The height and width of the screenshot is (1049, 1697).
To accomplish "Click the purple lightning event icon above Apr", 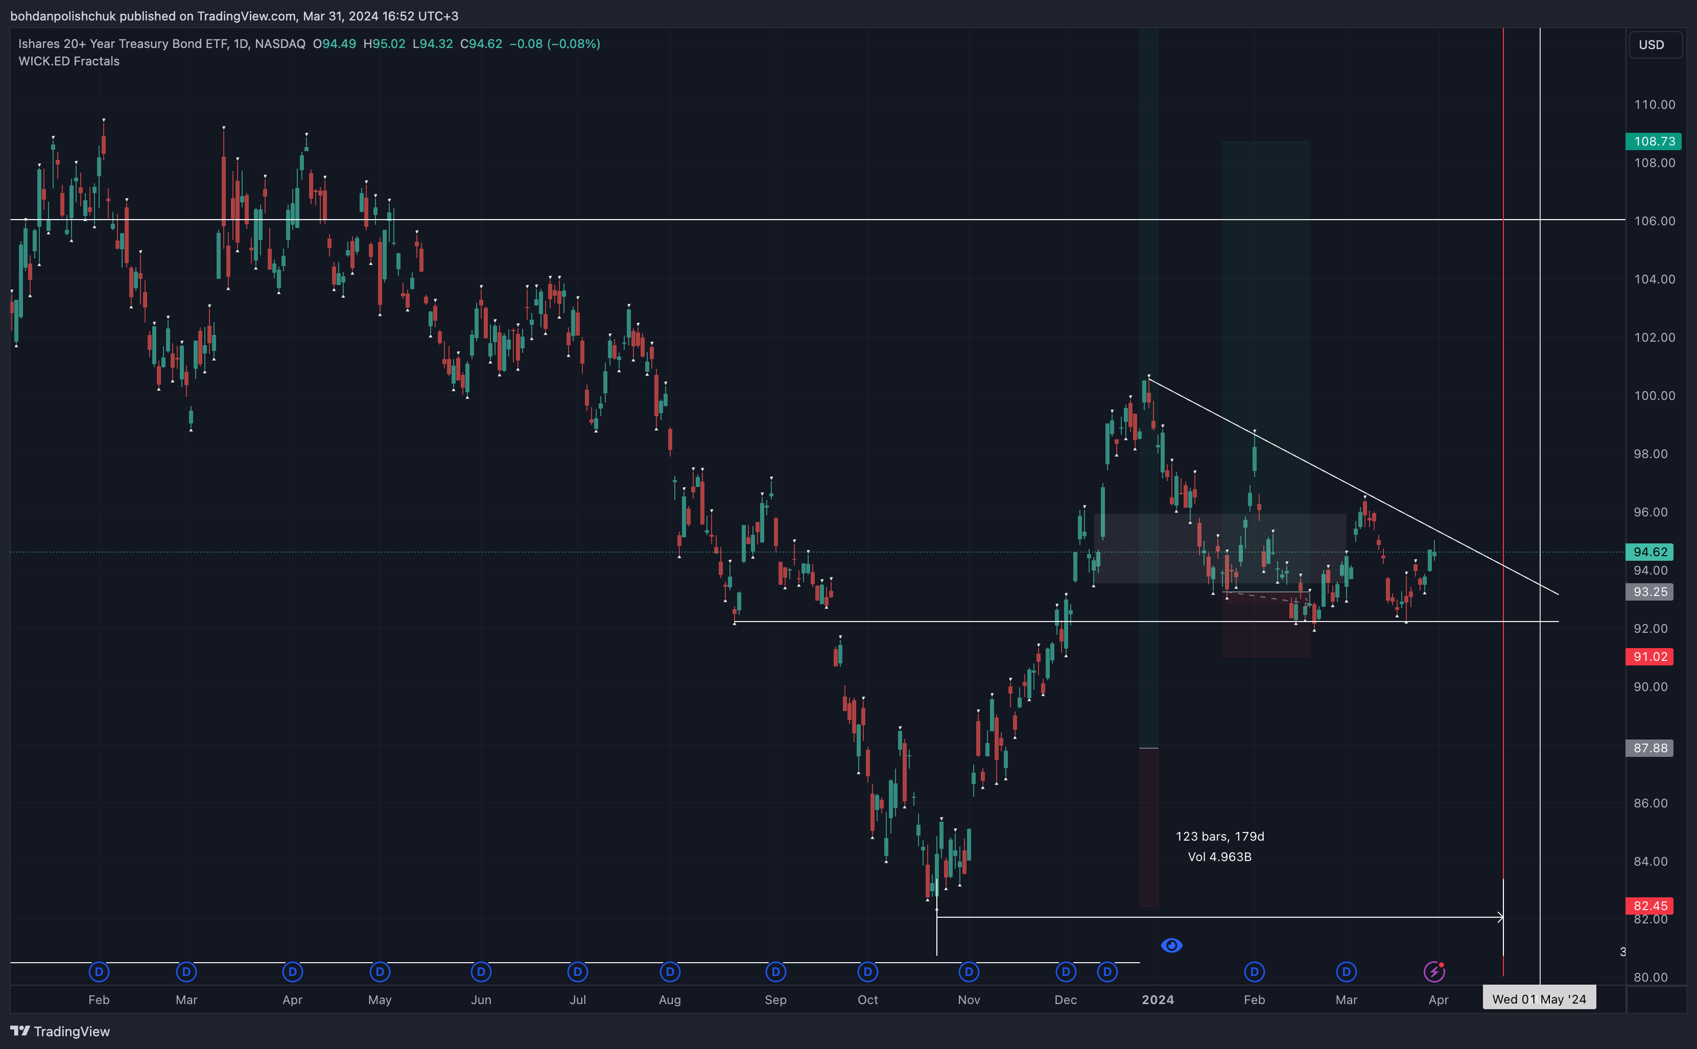I will [x=1434, y=971].
